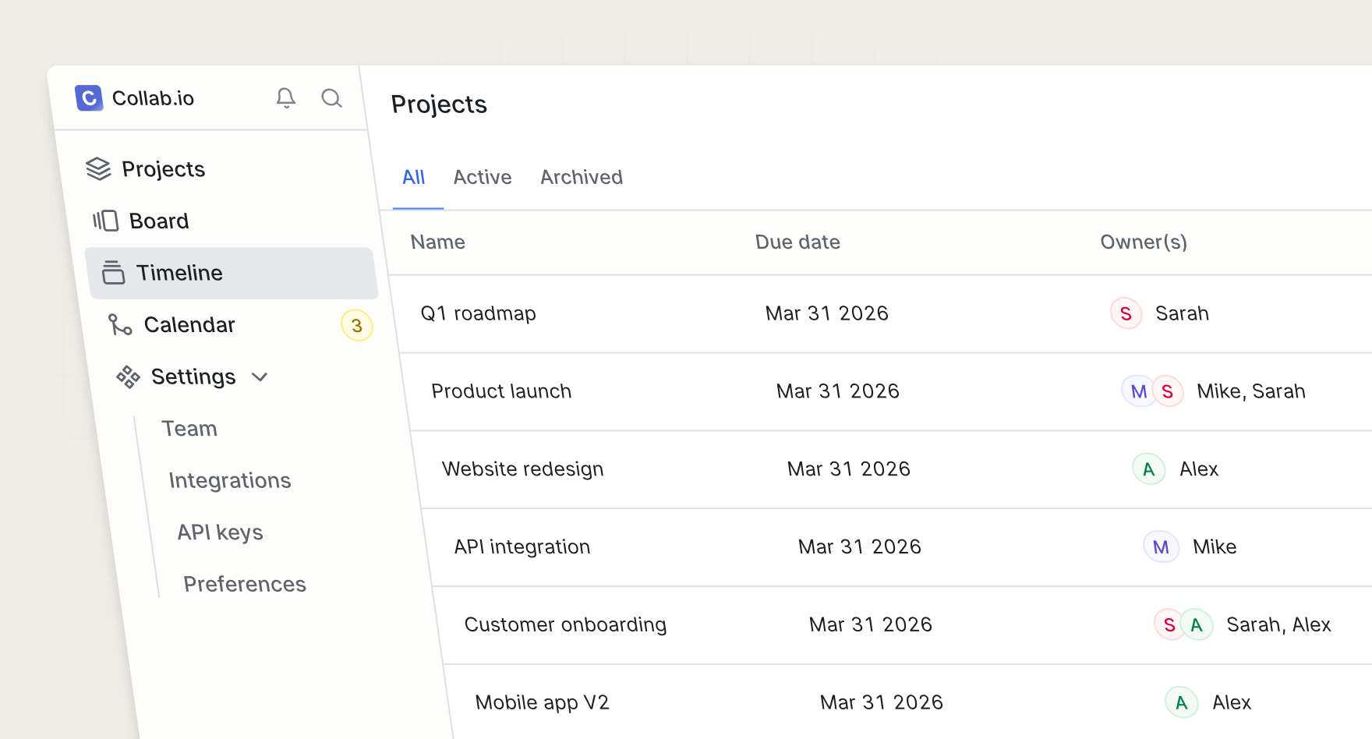The image size is (1372, 739).
Task: Open Team settings sub-item
Action: click(x=189, y=429)
